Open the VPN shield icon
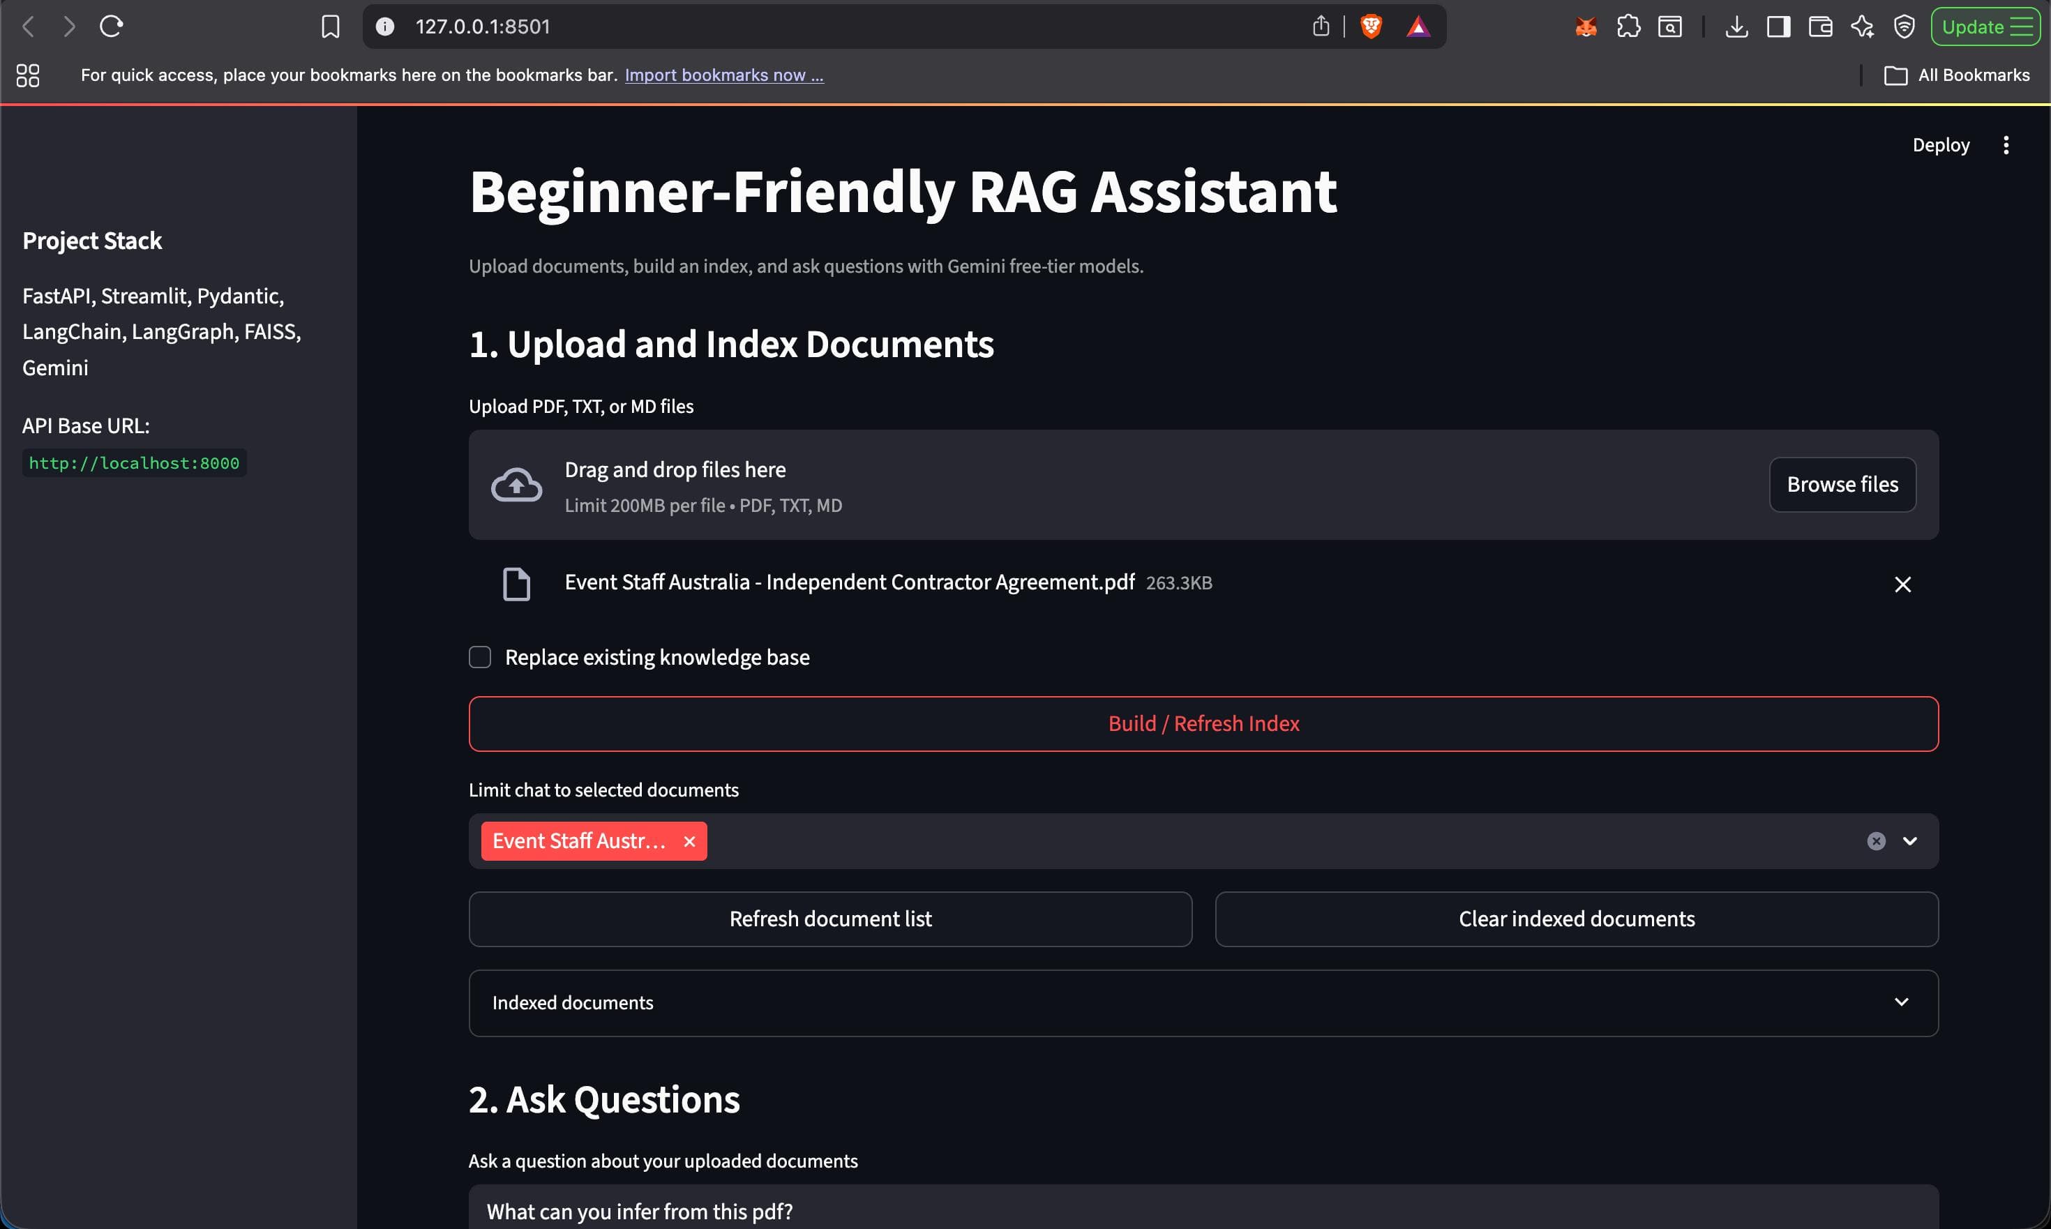Image resolution: width=2051 pixels, height=1229 pixels. 1904,27
